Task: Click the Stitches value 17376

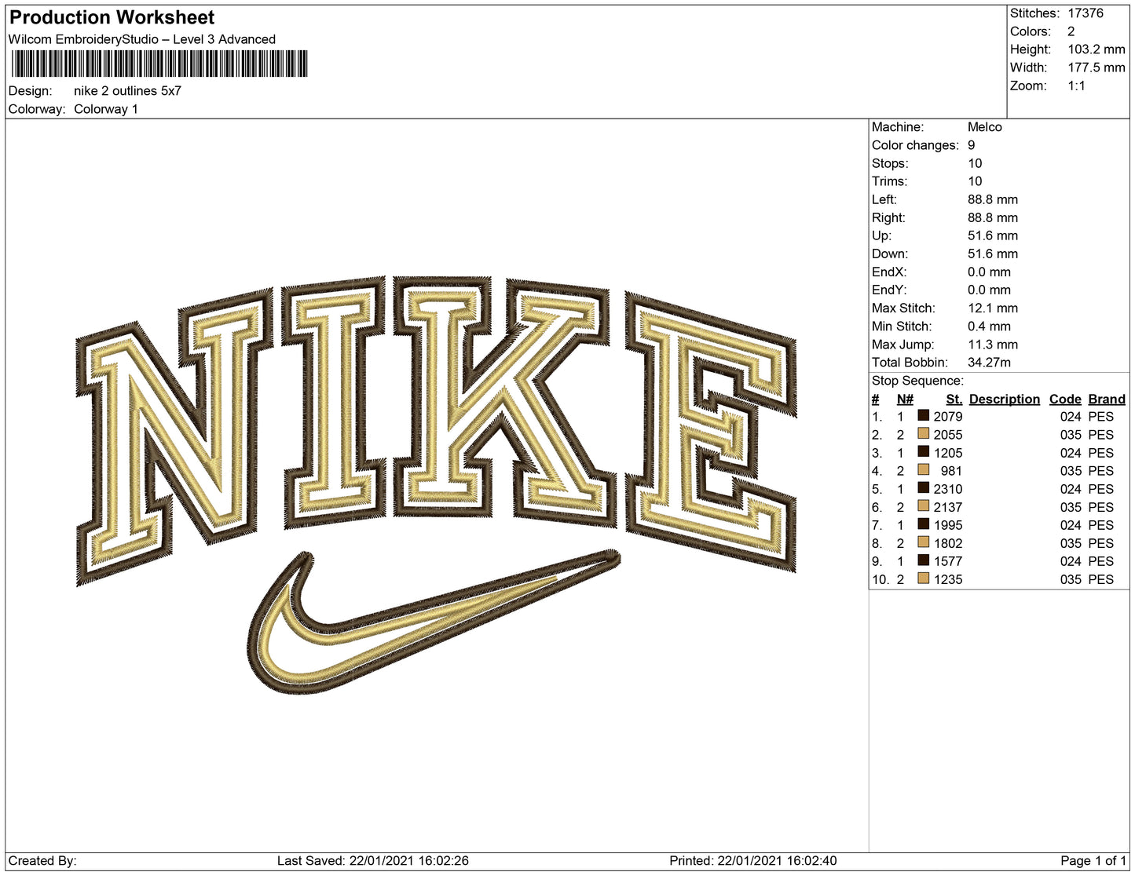Action: tap(1086, 13)
